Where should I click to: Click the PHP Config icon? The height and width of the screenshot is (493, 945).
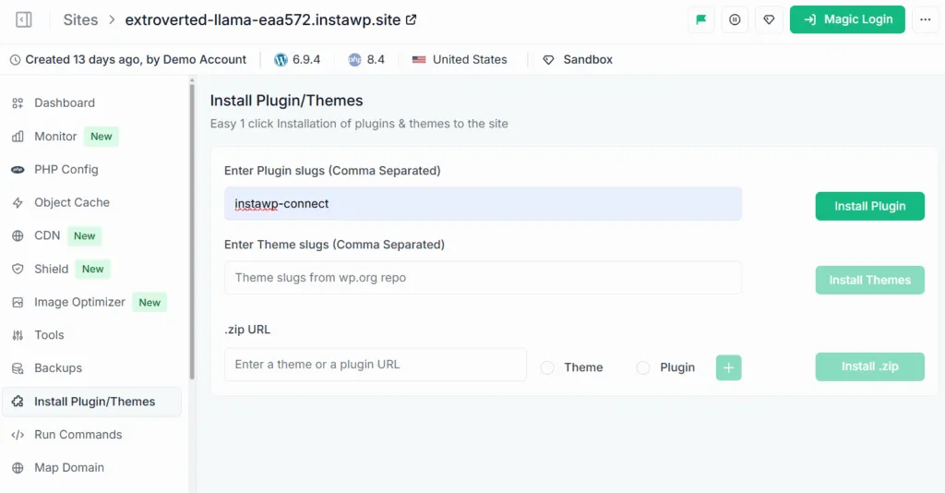pos(18,169)
